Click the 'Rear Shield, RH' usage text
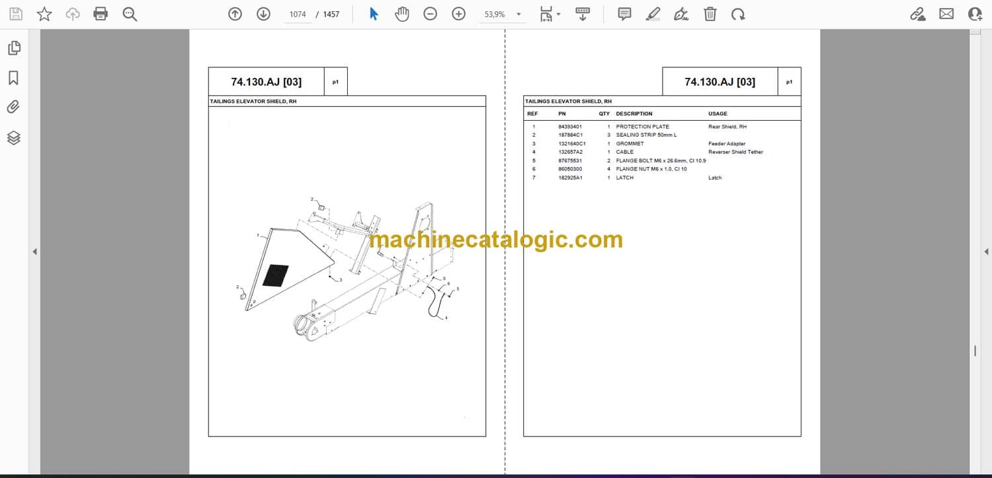Screen dimensions: 992x478 coord(727,127)
